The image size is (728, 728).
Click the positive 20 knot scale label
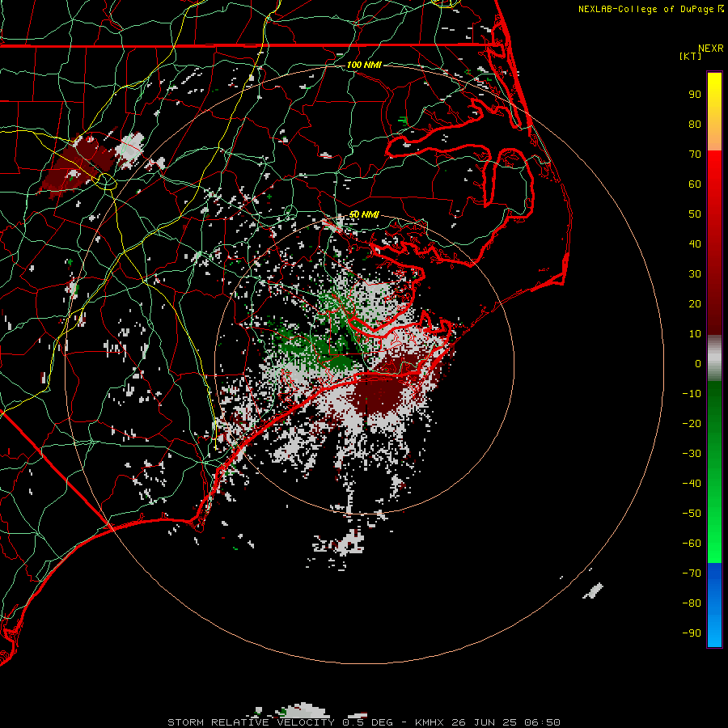[695, 303]
